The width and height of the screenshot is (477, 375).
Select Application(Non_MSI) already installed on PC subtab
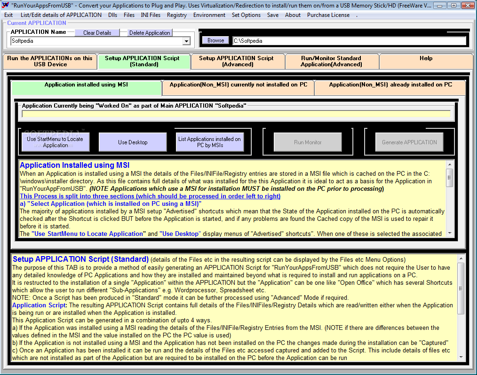click(x=390, y=87)
